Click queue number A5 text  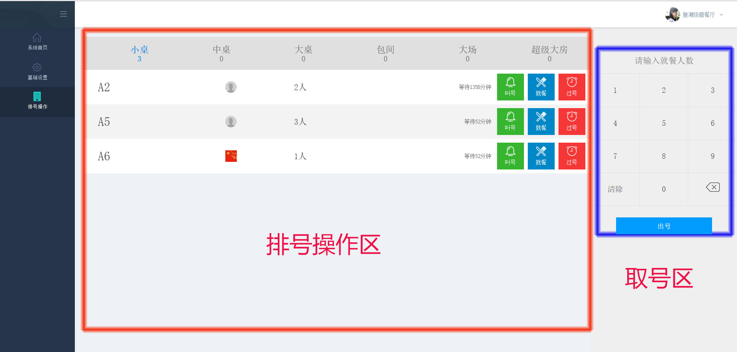[104, 122]
